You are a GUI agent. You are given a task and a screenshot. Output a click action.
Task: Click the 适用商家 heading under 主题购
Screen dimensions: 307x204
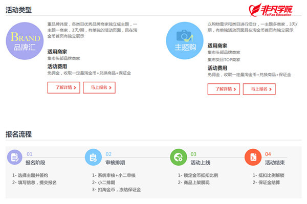tap(217, 46)
